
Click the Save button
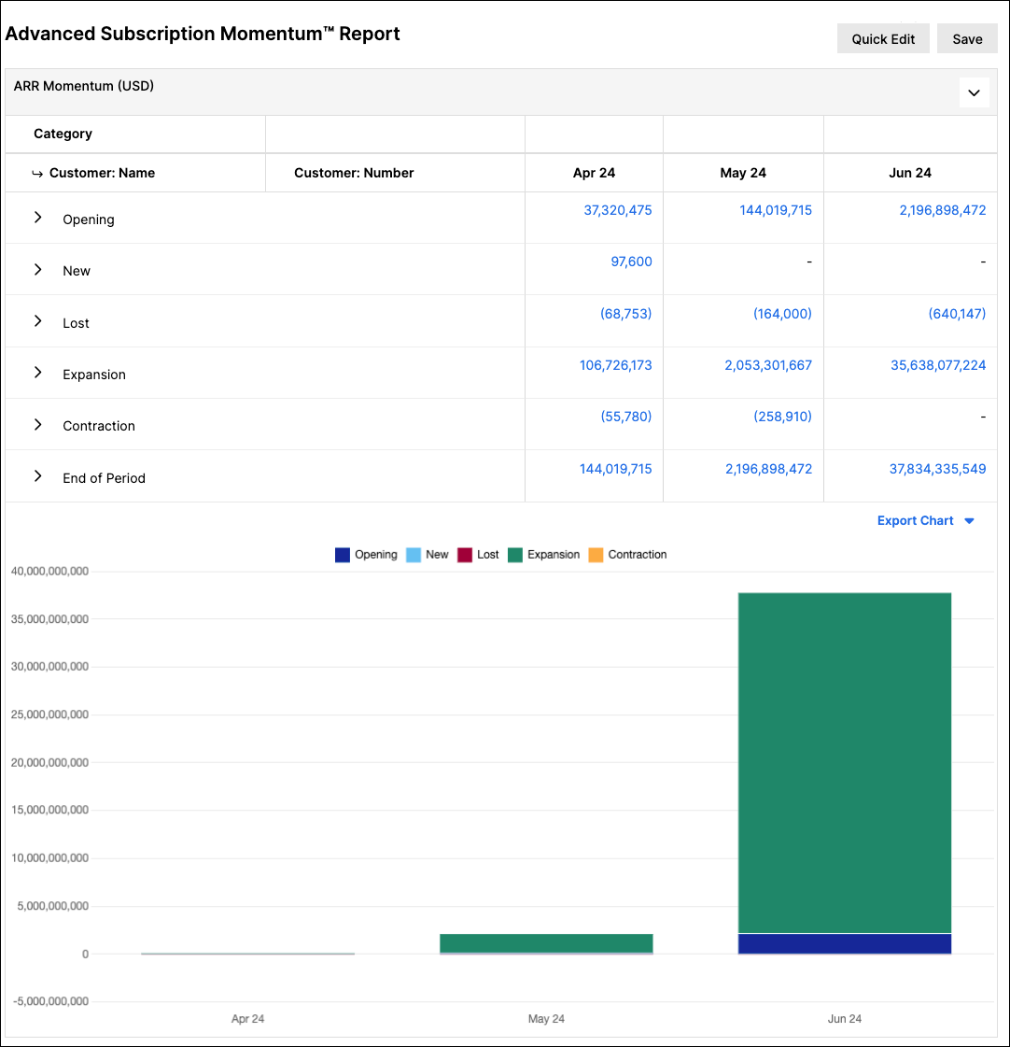coord(967,38)
